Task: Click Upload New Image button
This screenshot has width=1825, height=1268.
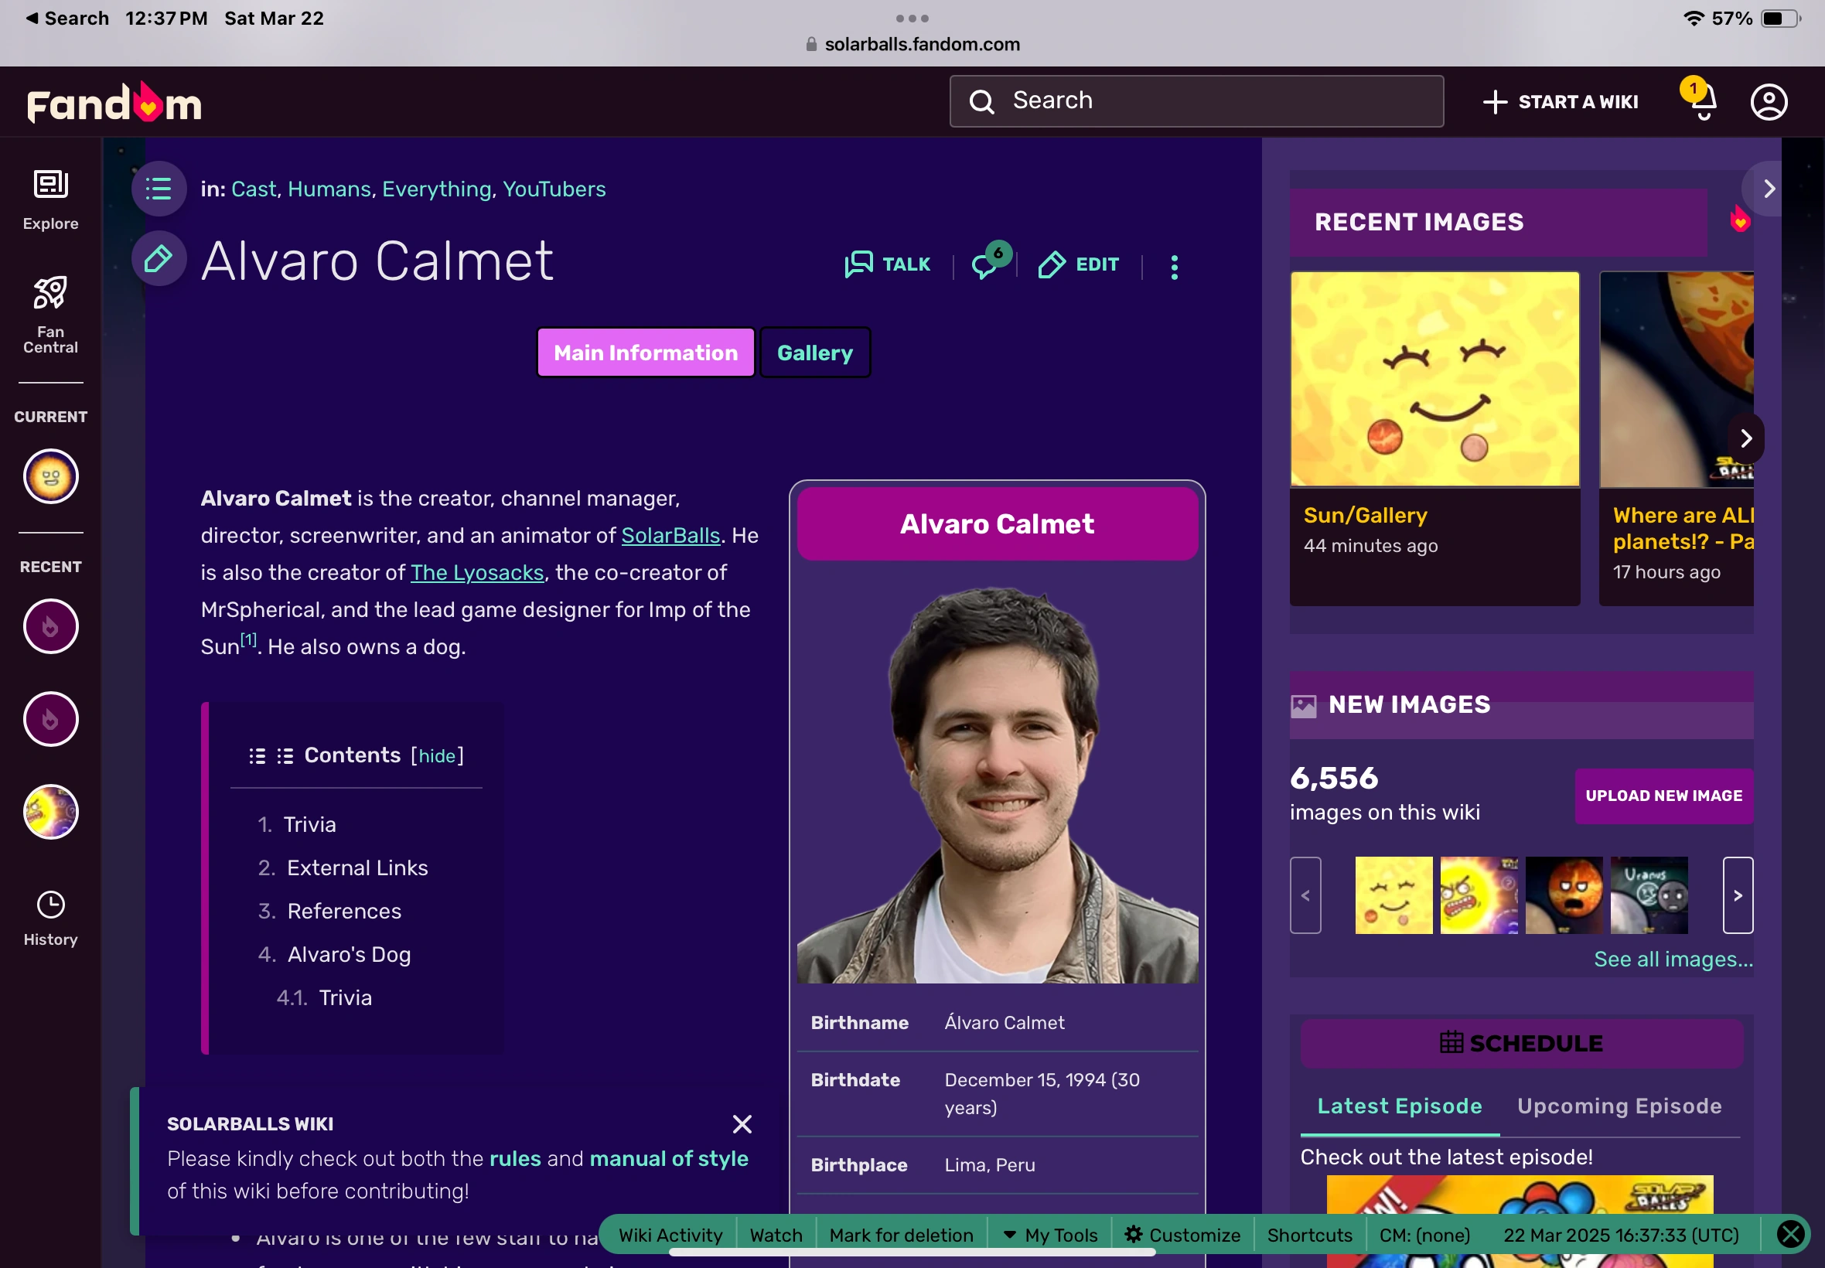Action: [x=1663, y=796]
